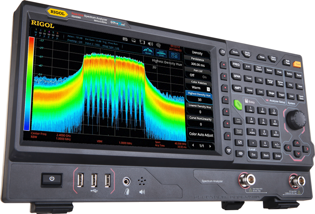This screenshot has width=315, height=214.
Task: Push the down arrow navigation key
Action: point(298,154)
